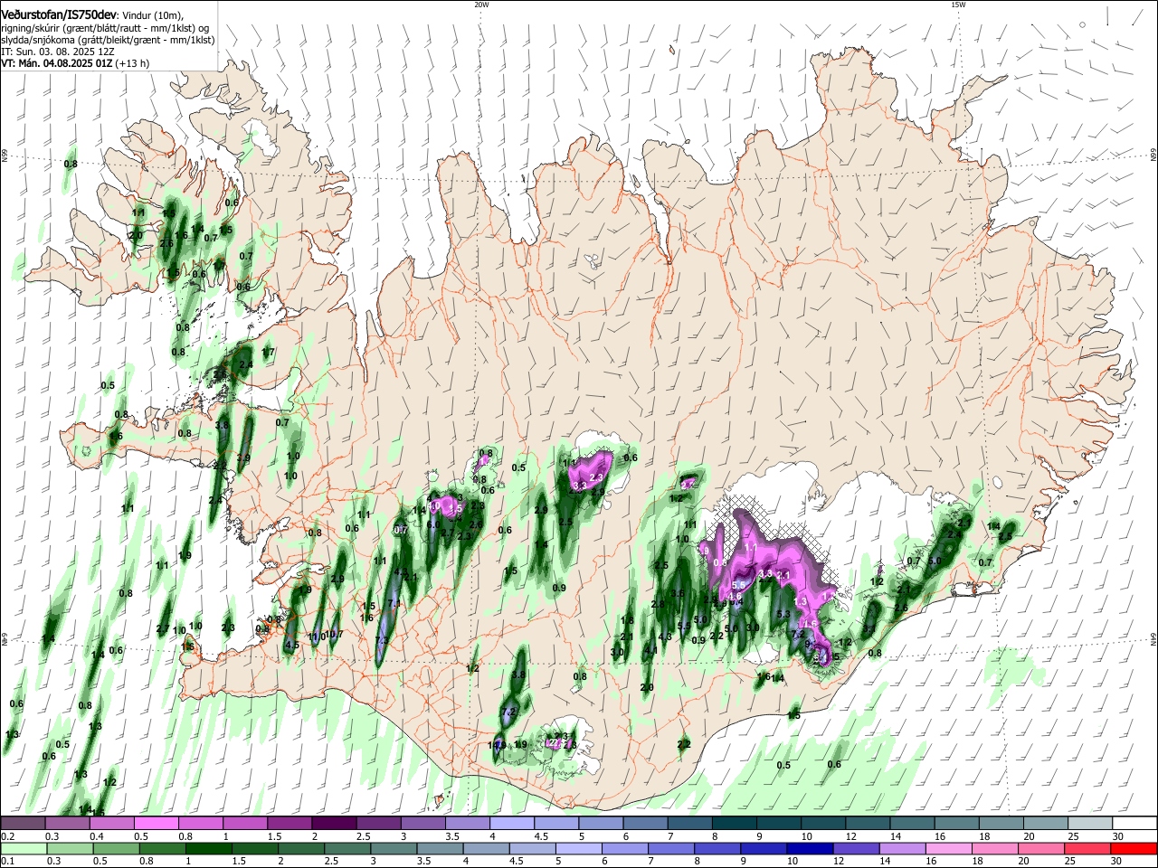Click the '20W' longitude label on the map frame

481,5
